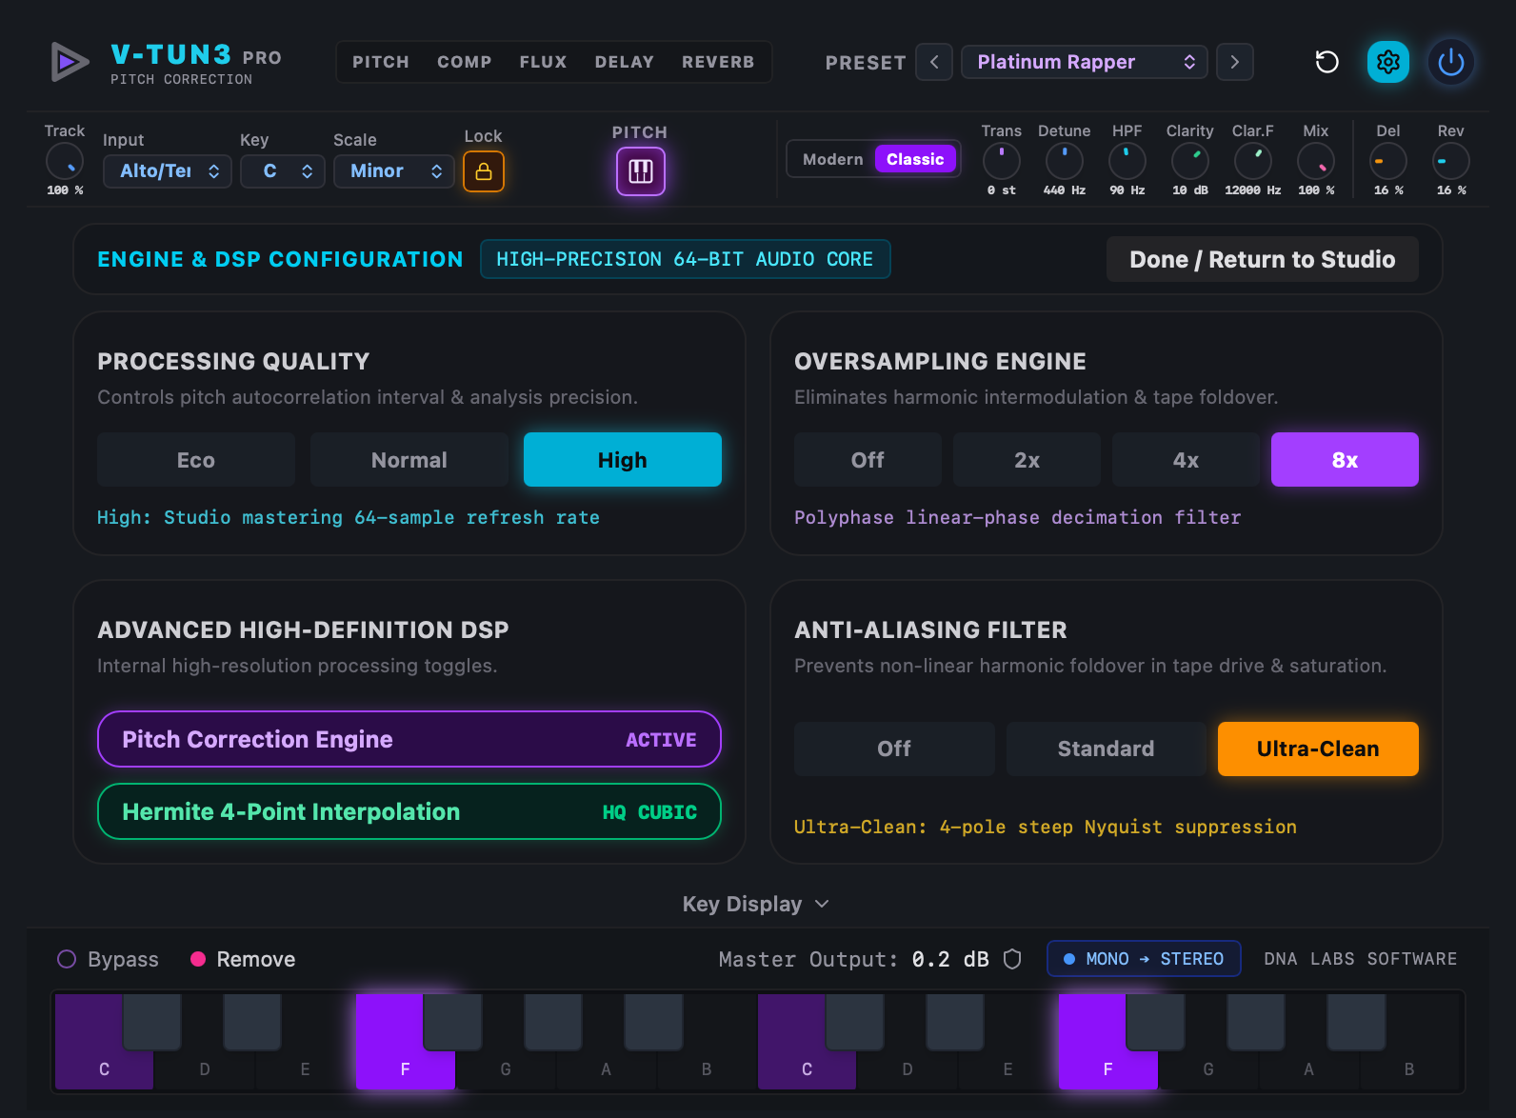1516x1118 pixels.
Task: Collapse the Key Display expander
Action: tap(757, 904)
